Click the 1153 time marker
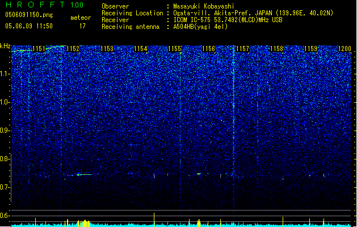The height and width of the screenshot is (227, 357). point(107,49)
